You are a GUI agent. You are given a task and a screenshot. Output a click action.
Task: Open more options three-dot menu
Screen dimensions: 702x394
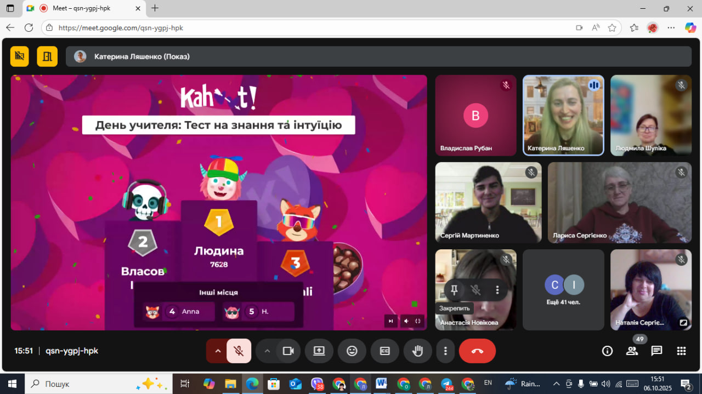click(x=446, y=351)
